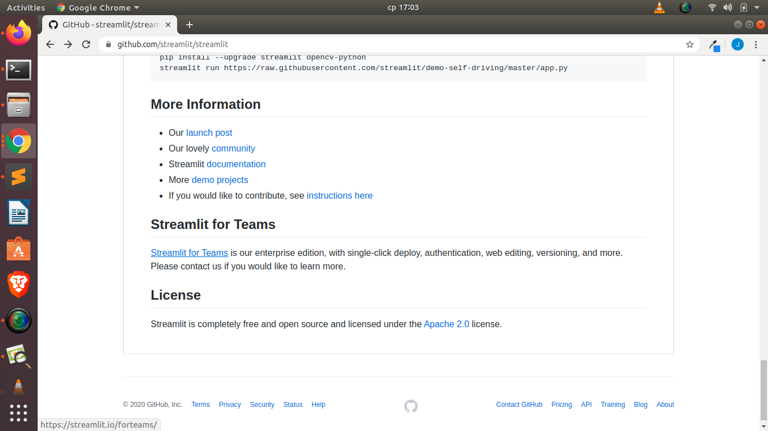Open the Show Applications grid

(x=19, y=413)
